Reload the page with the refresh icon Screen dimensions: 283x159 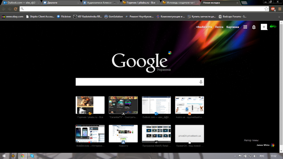coord(16,9)
